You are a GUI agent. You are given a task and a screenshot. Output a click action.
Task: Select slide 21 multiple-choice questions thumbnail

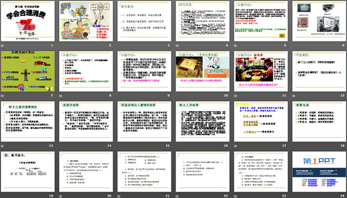pyautogui.click(x=144, y=171)
